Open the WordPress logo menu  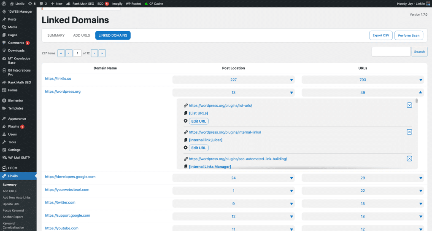[4, 3]
